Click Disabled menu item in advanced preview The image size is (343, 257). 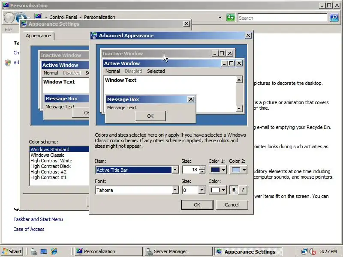[x=133, y=71]
